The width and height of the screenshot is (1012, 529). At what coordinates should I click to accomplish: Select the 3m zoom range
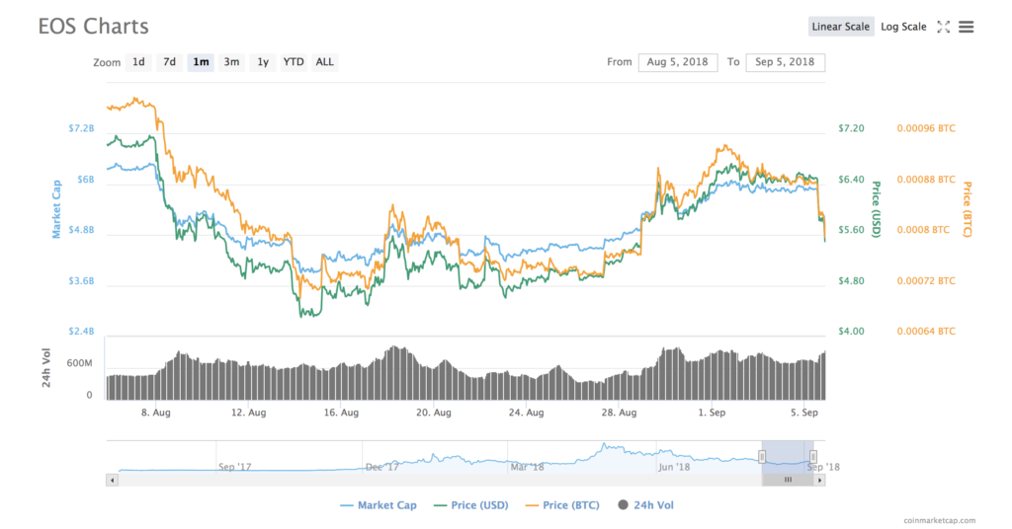pos(231,62)
